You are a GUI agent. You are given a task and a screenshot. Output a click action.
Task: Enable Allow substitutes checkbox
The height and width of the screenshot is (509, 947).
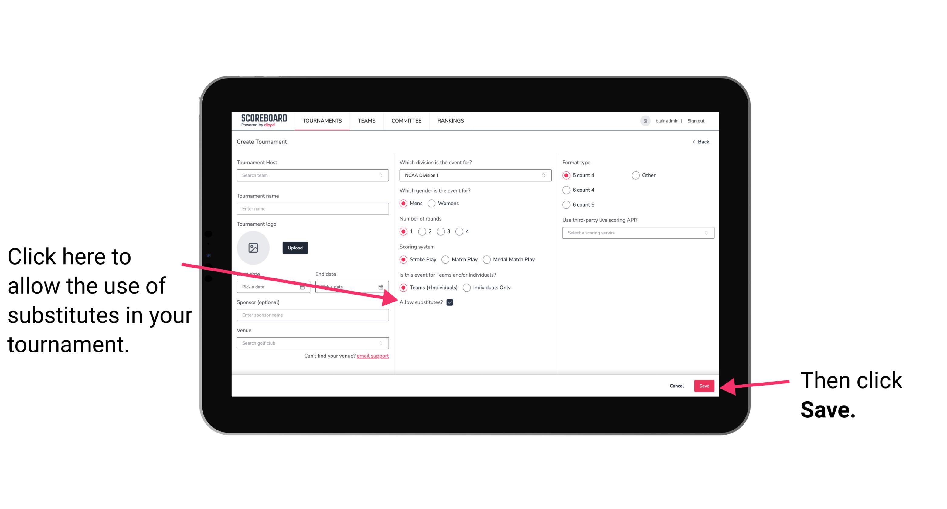click(450, 302)
